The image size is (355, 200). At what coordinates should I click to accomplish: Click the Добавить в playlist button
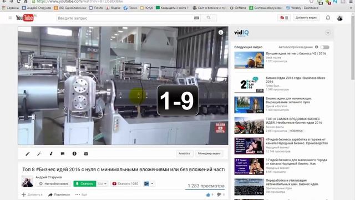32,194
